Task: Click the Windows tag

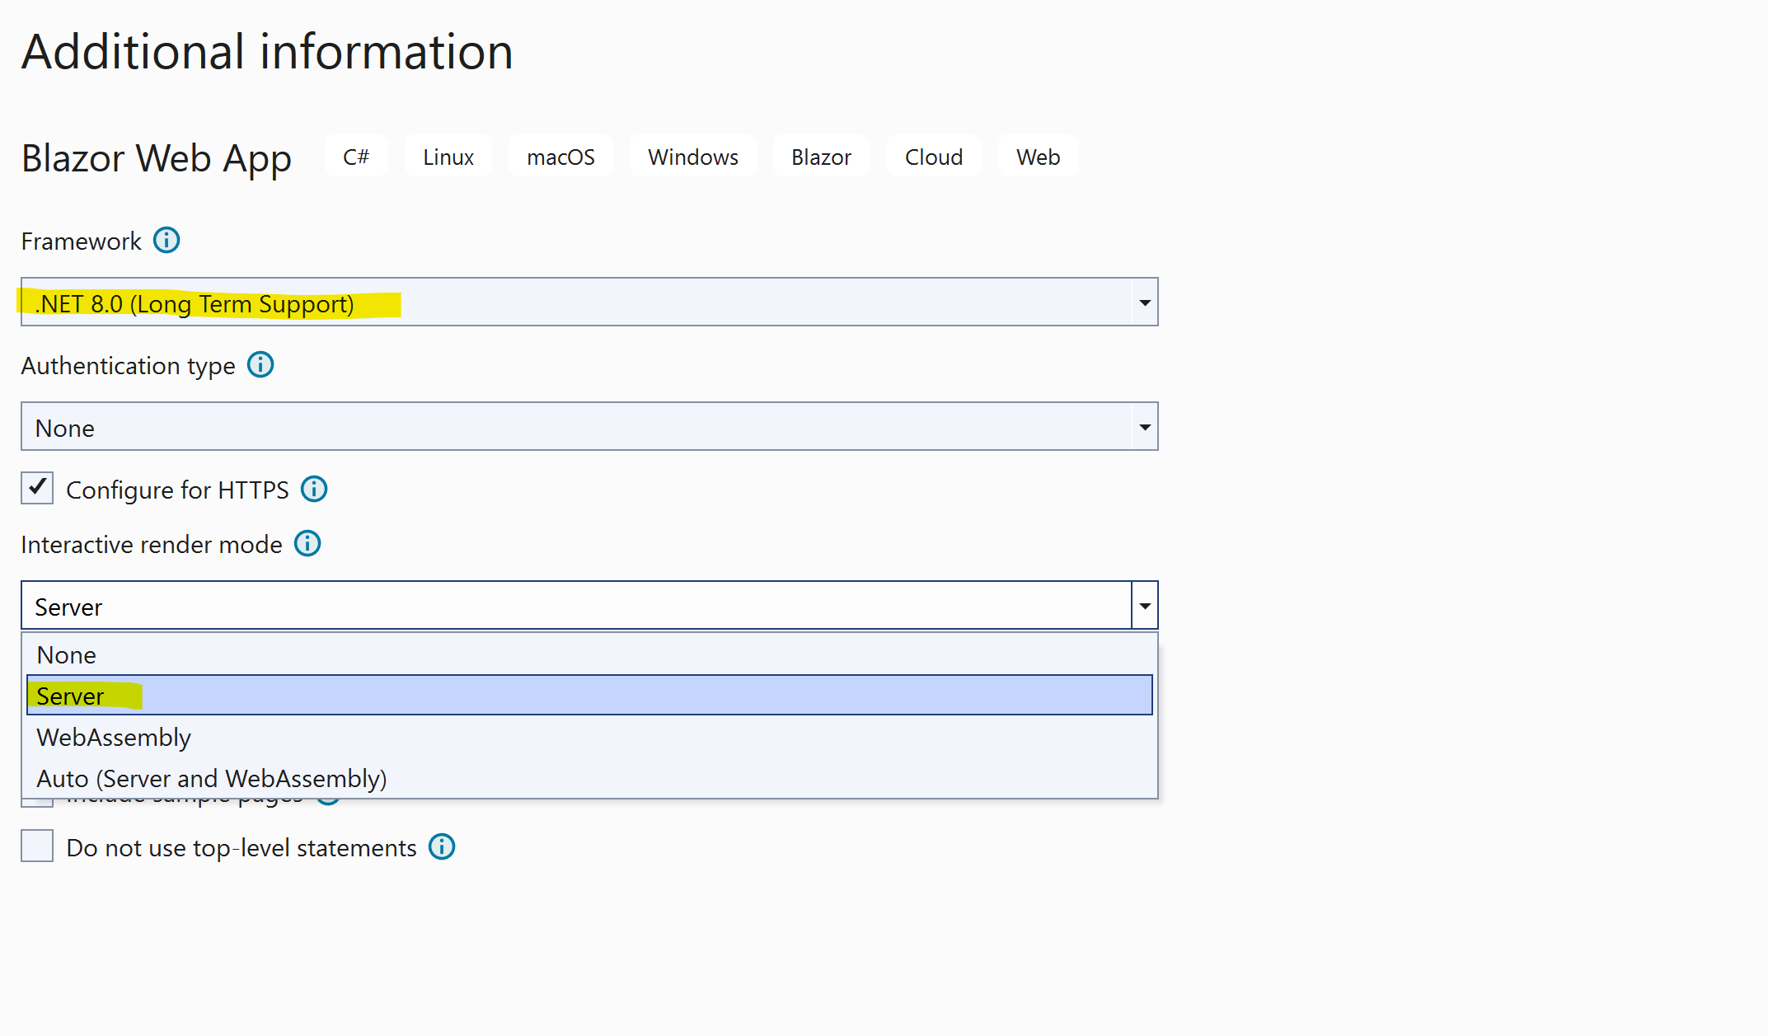Action: [693, 157]
